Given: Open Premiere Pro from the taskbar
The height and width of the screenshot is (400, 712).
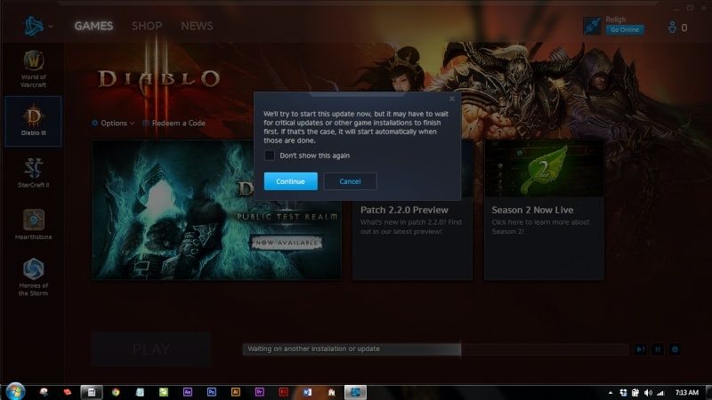Looking at the screenshot, I should pos(259,392).
